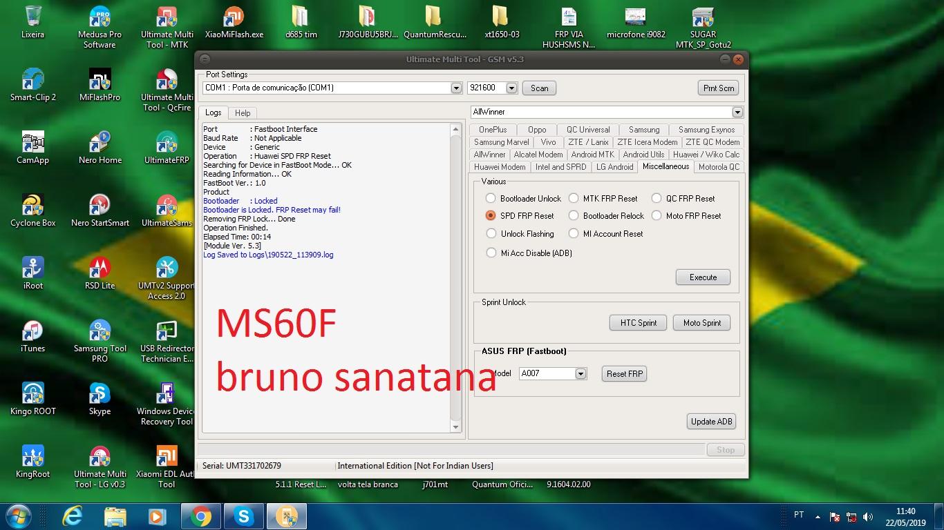Image resolution: width=944 pixels, height=530 pixels.
Task: Click the Serial: UMT331702679 status text
Action: coord(242,466)
